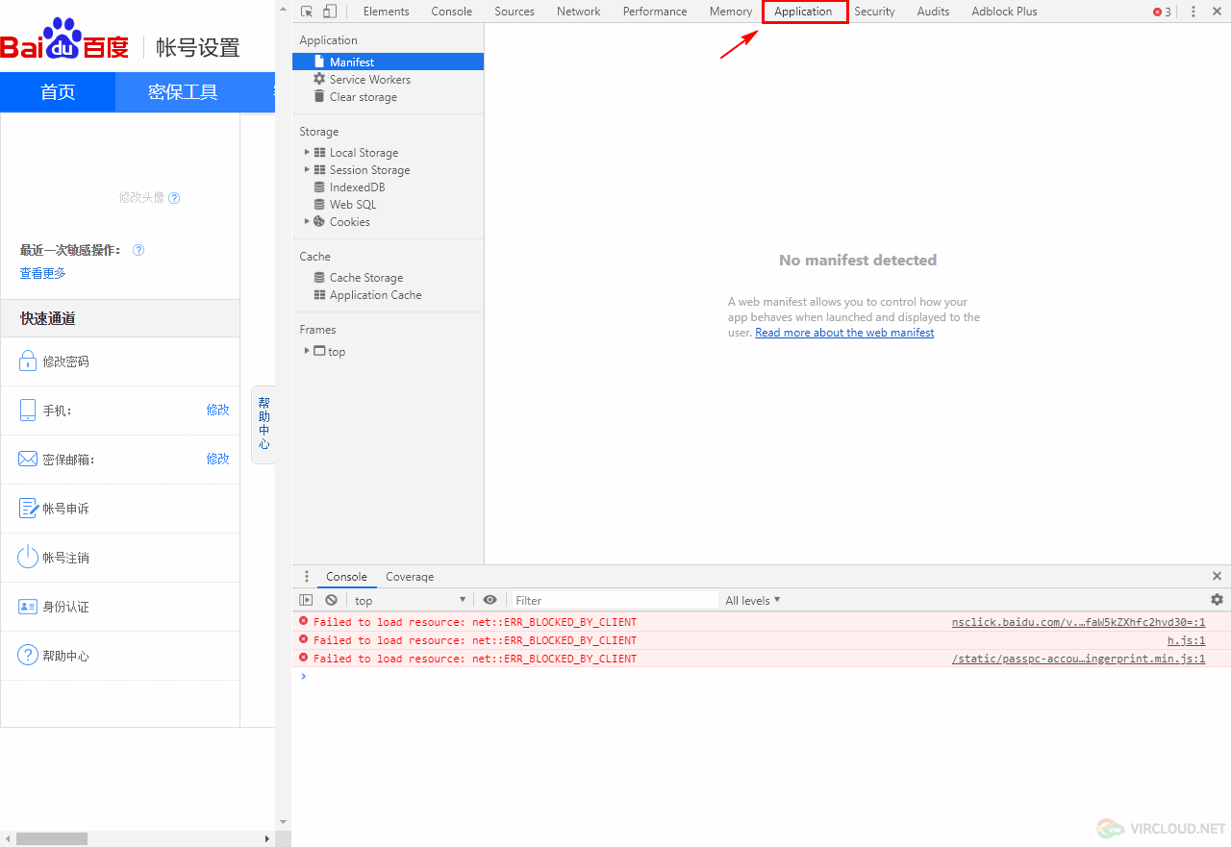This screenshot has width=1231, height=847.
Task: Click the Baidu logo
Action: click(64, 40)
